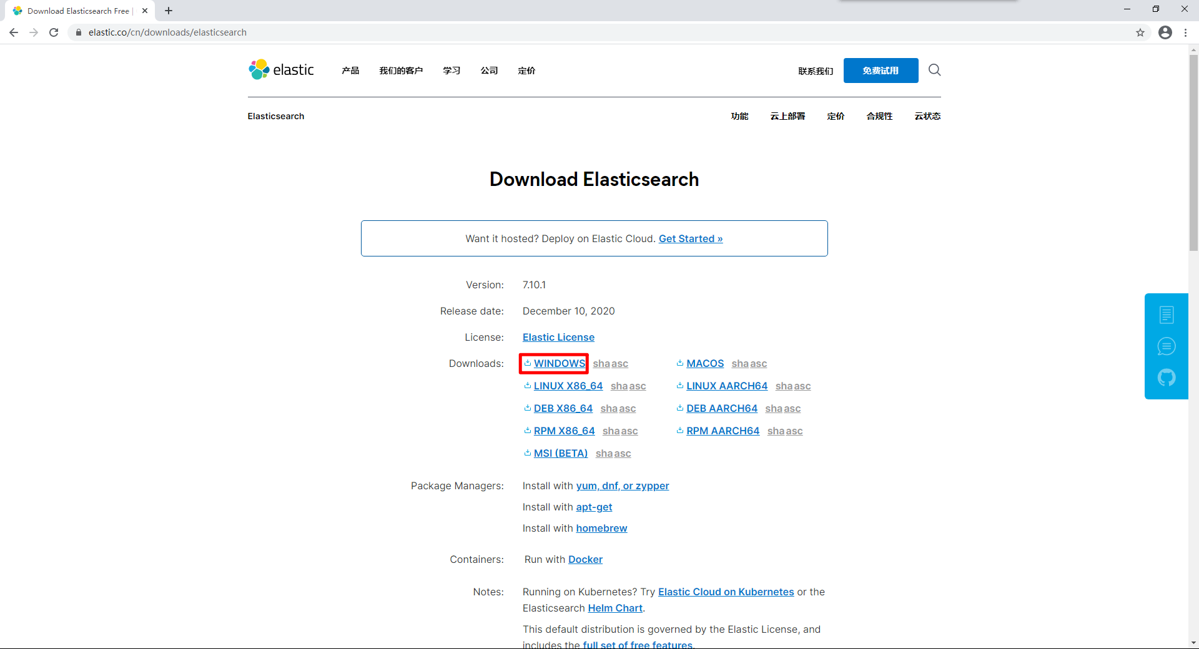Download the RPM X86_64 package
This screenshot has height=649, width=1199.
tap(565, 431)
